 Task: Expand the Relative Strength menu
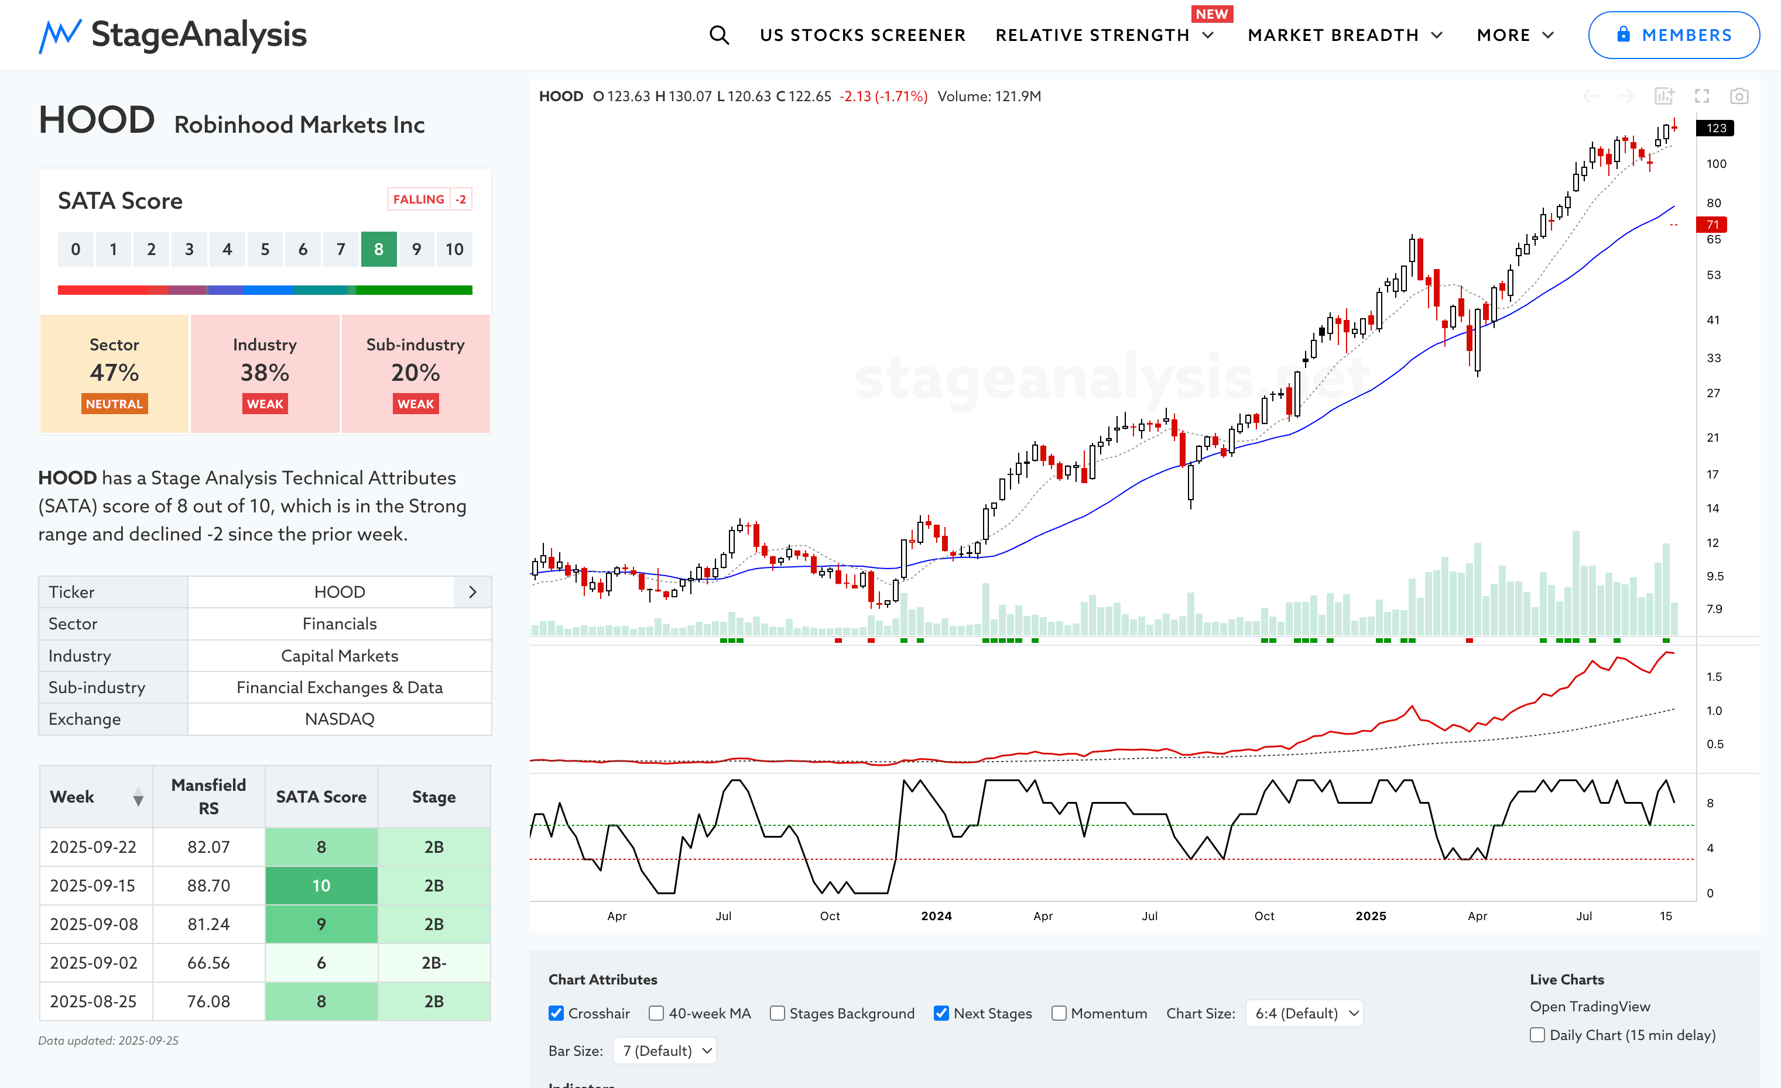[1104, 35]
